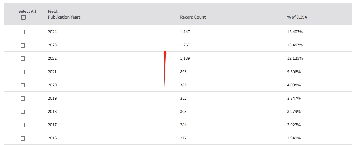Select the 2018 row checkbox
This screenshot has width=352, height=145.
pyautogui.click(x=23, y=112)
